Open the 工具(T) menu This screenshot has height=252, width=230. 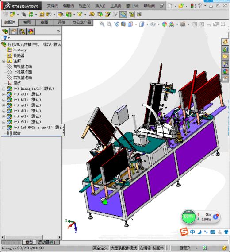coord(115,6)
